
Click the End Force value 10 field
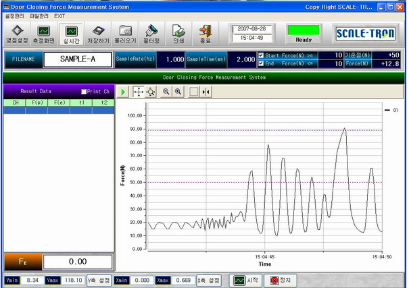coord(331,63)
